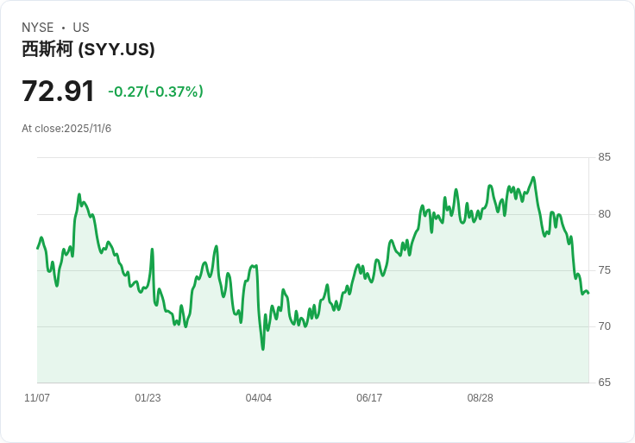Select the 01/23 date on x-axis
The width and height of the screenshot is (635, 443).
point(148,397)
